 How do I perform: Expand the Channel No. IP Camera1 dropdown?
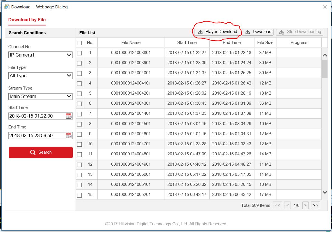(x=41, y=55)
